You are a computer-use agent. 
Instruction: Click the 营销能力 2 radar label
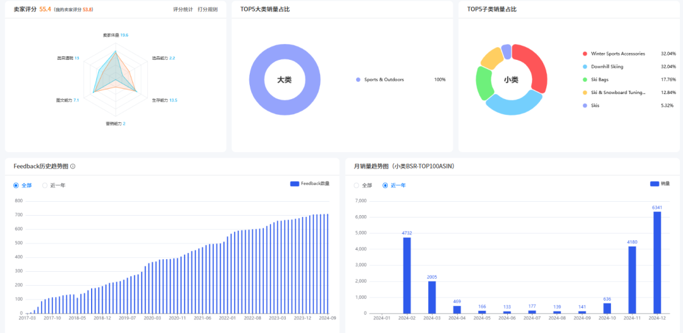coord(116,124)
